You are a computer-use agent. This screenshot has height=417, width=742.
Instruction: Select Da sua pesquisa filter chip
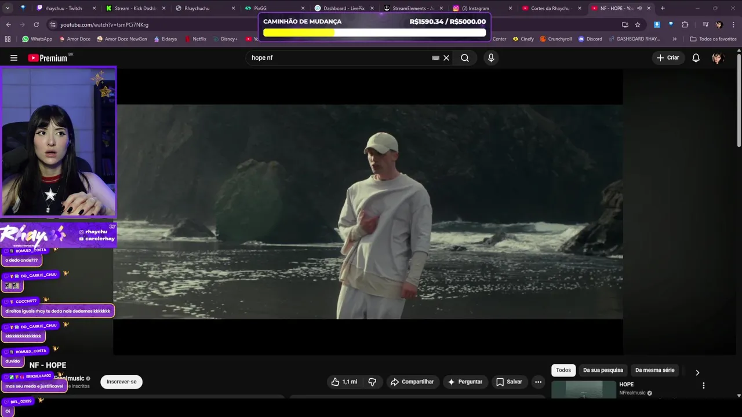[603, 370]
